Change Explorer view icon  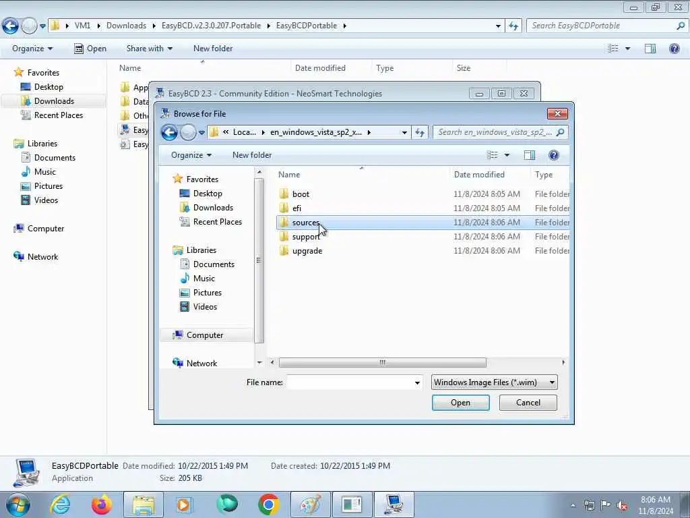[613, 49]
